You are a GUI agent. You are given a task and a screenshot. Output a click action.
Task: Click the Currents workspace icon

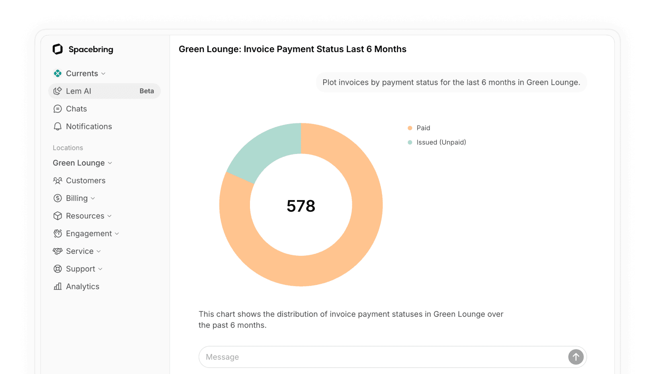(x=58, y=74)
